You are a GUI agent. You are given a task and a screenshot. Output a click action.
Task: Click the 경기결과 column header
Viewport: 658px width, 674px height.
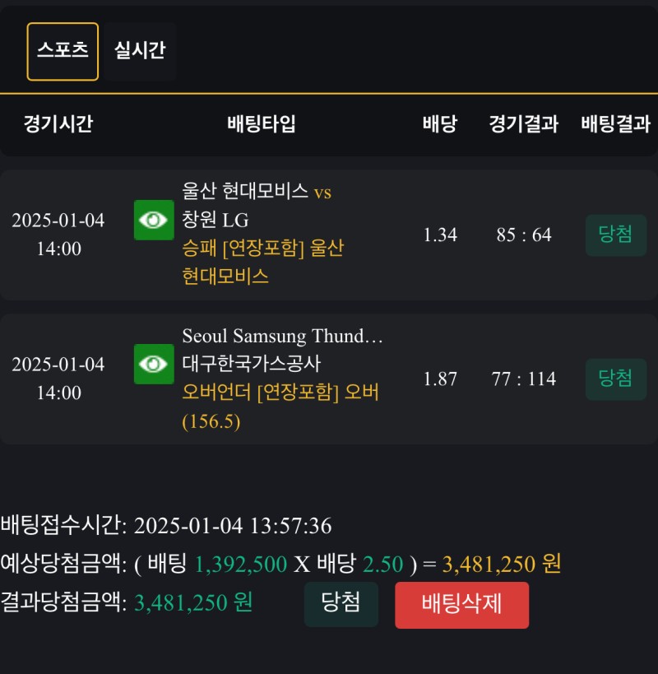523,124
